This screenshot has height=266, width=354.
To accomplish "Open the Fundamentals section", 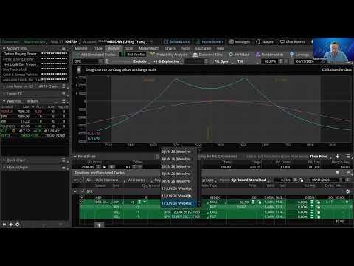I will [x=269, y=55].
